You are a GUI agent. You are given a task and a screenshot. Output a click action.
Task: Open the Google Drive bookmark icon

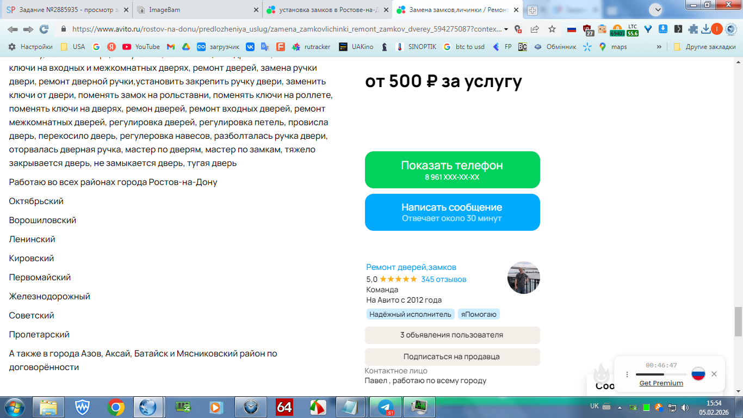pos(185,47)
